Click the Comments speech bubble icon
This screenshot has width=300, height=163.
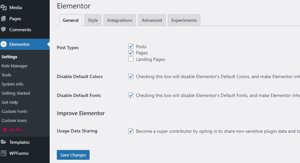(x=4, y=30)
